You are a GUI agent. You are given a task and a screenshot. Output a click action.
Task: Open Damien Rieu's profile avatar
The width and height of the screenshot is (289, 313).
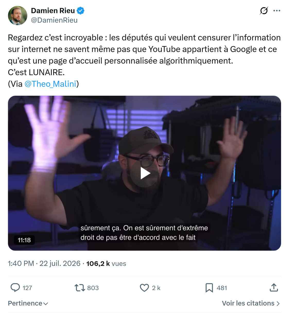click(x=17, y=15)
